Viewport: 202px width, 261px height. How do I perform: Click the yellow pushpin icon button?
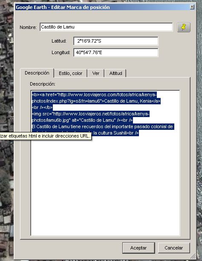tap(184, 27)
